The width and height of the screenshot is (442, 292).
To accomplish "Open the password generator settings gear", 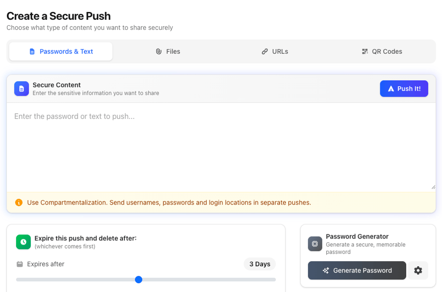I will [418, 270].
